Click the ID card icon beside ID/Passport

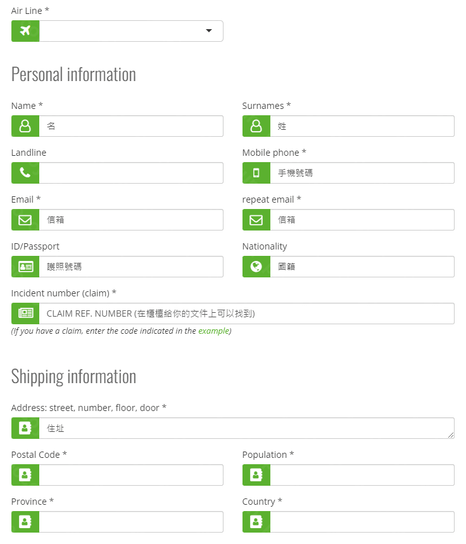[x=24, y=267]
